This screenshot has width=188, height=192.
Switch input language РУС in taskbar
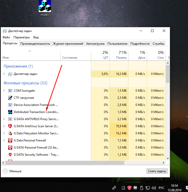(161, 188)
